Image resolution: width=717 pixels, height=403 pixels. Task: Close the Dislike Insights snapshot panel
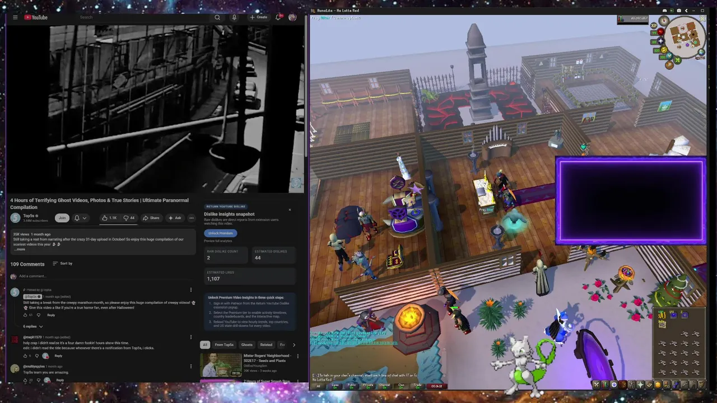pyautogui.click(x=290, y=210)
